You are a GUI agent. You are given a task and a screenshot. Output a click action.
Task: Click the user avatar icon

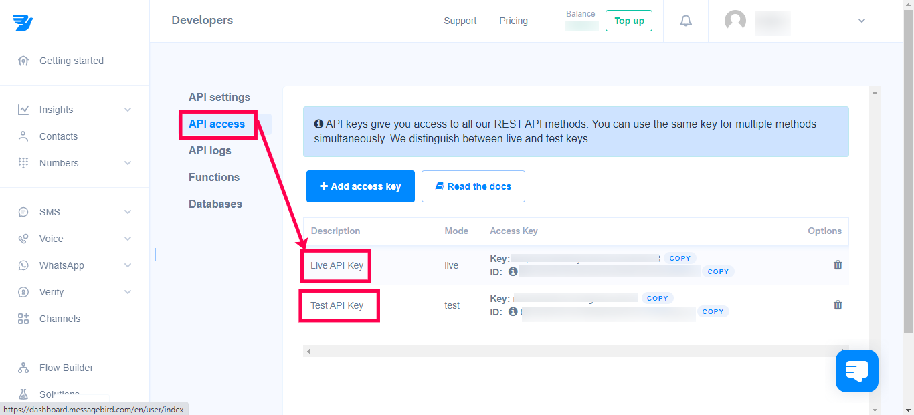pos(735,21)
